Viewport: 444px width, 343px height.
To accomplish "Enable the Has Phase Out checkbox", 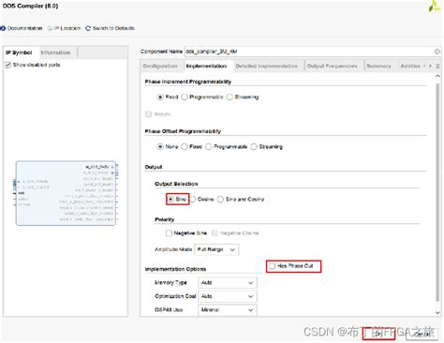I will click(273, 266).
